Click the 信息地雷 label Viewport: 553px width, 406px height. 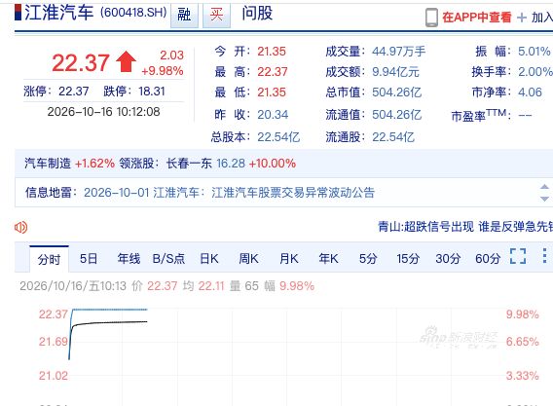click(49, 193)
